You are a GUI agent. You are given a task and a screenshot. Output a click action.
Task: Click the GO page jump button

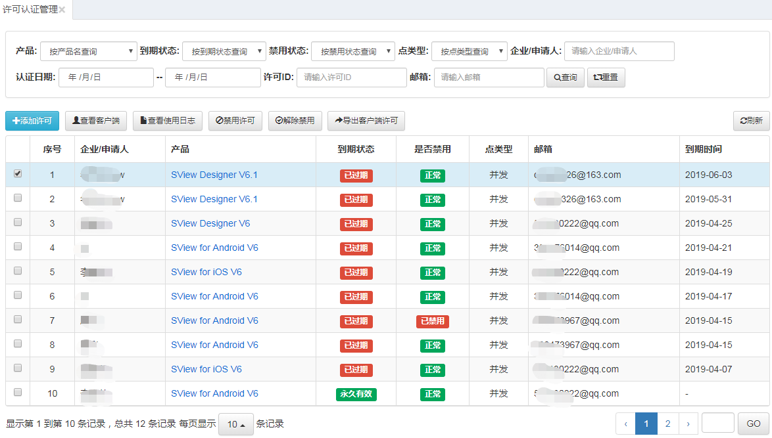[754, 424]
